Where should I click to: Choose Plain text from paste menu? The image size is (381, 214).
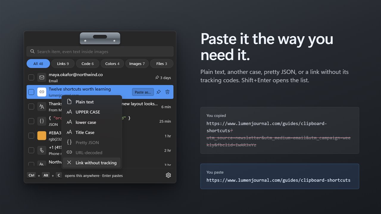[92, 102]
